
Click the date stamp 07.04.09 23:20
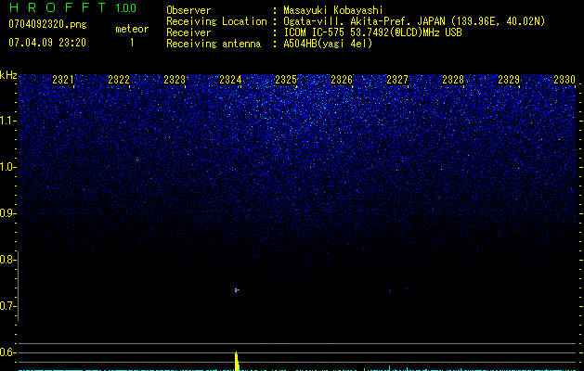coord(47,43)
